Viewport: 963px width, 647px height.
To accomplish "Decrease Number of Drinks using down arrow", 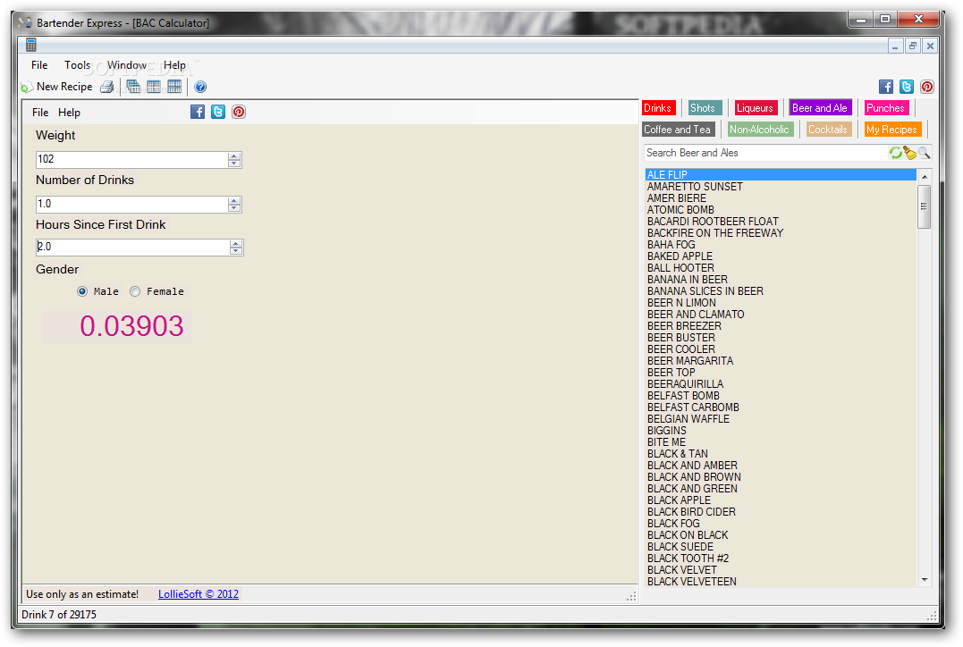I will 234,208.
